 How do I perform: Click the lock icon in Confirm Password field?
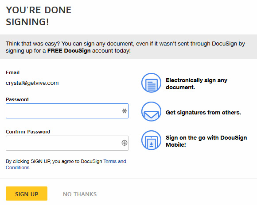coord(125,143)
